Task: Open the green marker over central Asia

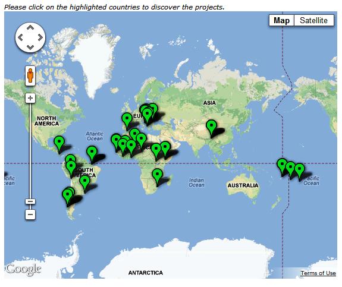Action: click(x=211, y=128)
